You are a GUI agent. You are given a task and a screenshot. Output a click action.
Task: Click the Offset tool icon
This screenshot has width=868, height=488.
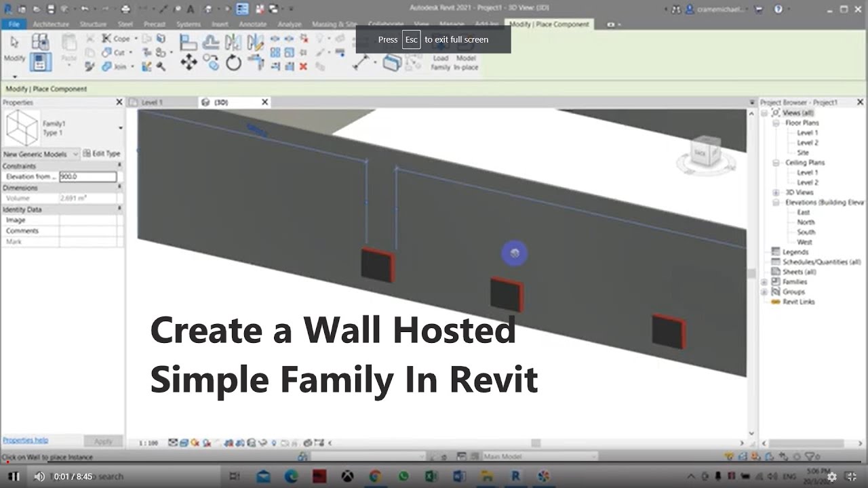coord(211,42)
